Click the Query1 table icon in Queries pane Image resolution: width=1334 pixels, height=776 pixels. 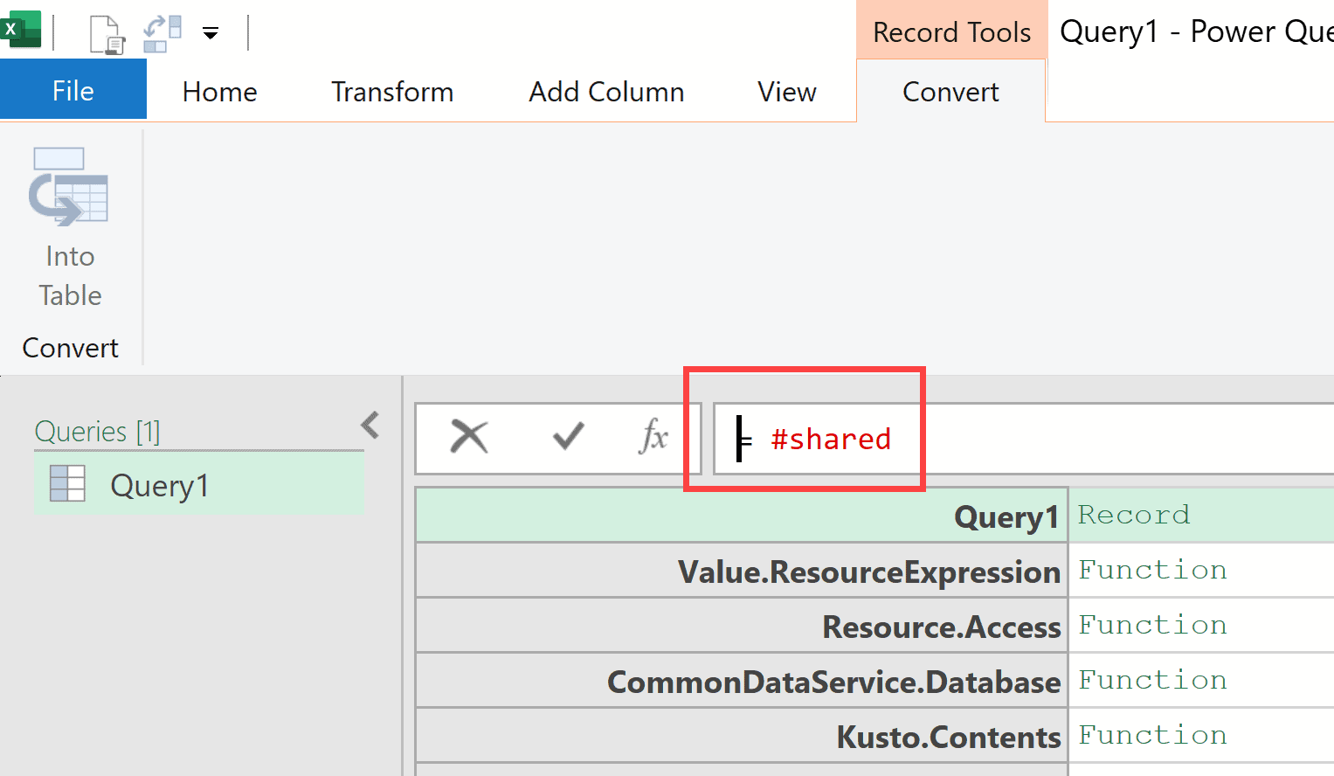(67, 483)
